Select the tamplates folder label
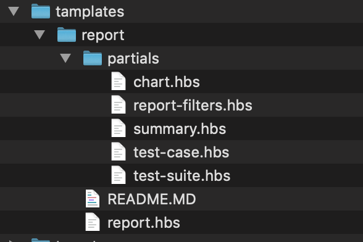This screenshot has height=242, width=363. (x=90, y=12)
